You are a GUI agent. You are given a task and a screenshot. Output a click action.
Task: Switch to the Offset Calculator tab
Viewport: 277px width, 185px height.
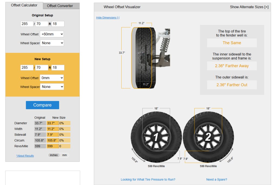[24, 5]
